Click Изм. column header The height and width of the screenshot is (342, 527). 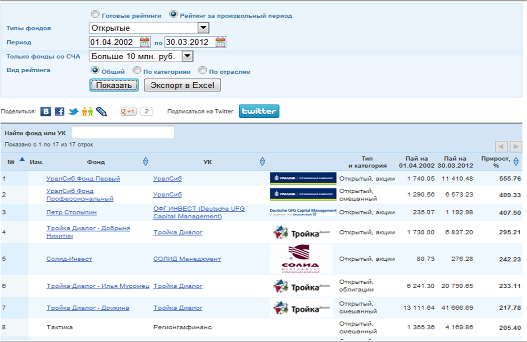pos(37,162)
